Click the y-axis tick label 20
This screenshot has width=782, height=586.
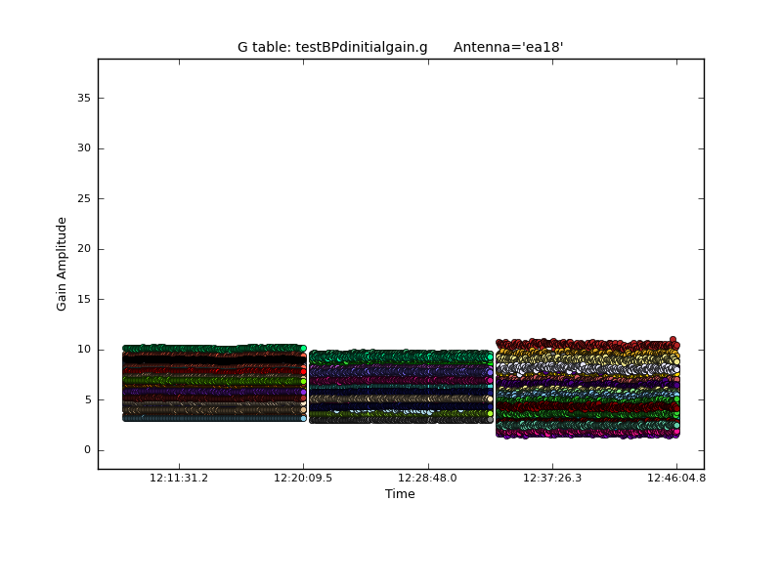(84, 249)
